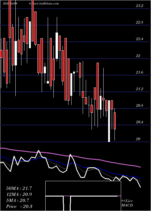Click the 22.8 price axis label
The width and height of the screenshot is (151, 211).
(x=140, y=22)
